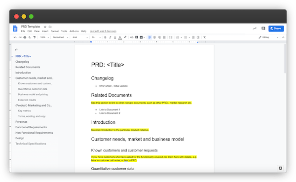Star the PRD Template document
Image resolution: width=296 pixels, height=182 pixels.
[45, 27]
